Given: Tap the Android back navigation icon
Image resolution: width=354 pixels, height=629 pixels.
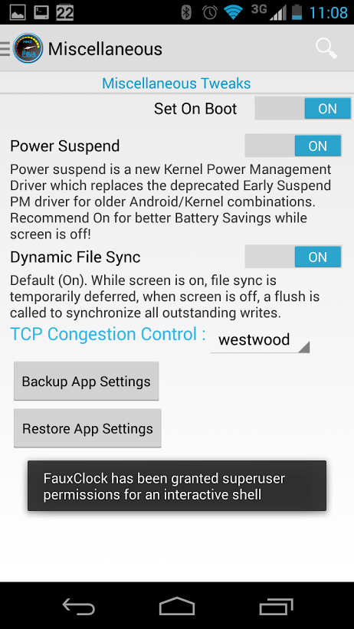Looking at the screenshot, I should coord(79,605).
